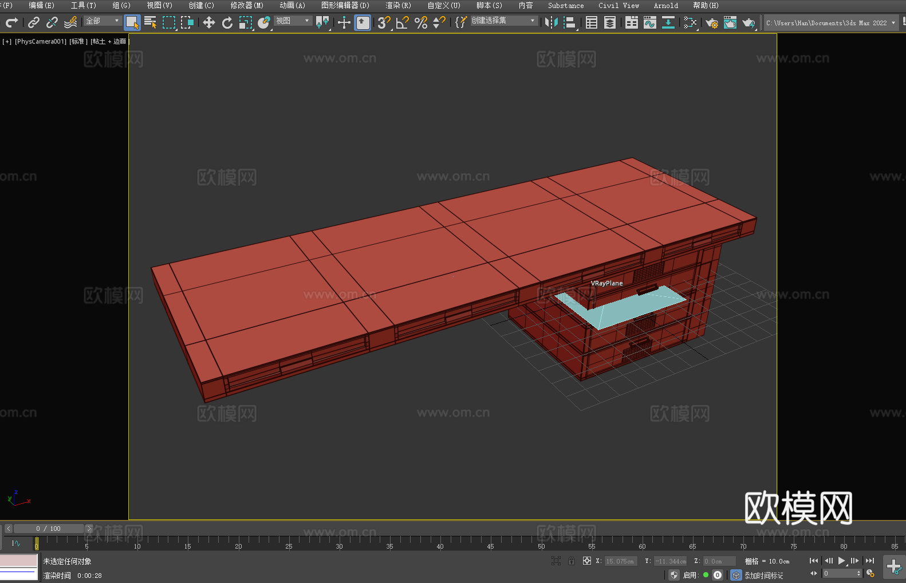The image size is (906, 583).
Task: Open the Civil View menu
Action: pos(619,5)
